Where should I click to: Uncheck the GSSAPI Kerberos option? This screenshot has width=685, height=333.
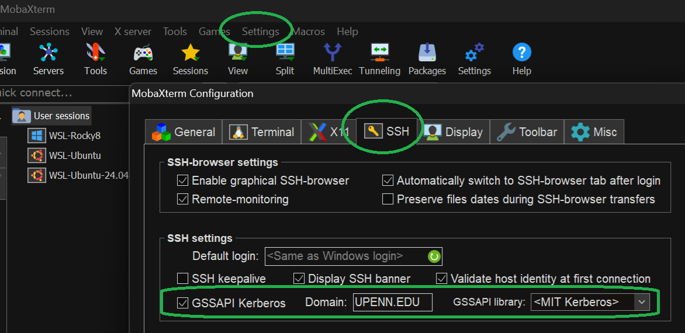point(183,303)
